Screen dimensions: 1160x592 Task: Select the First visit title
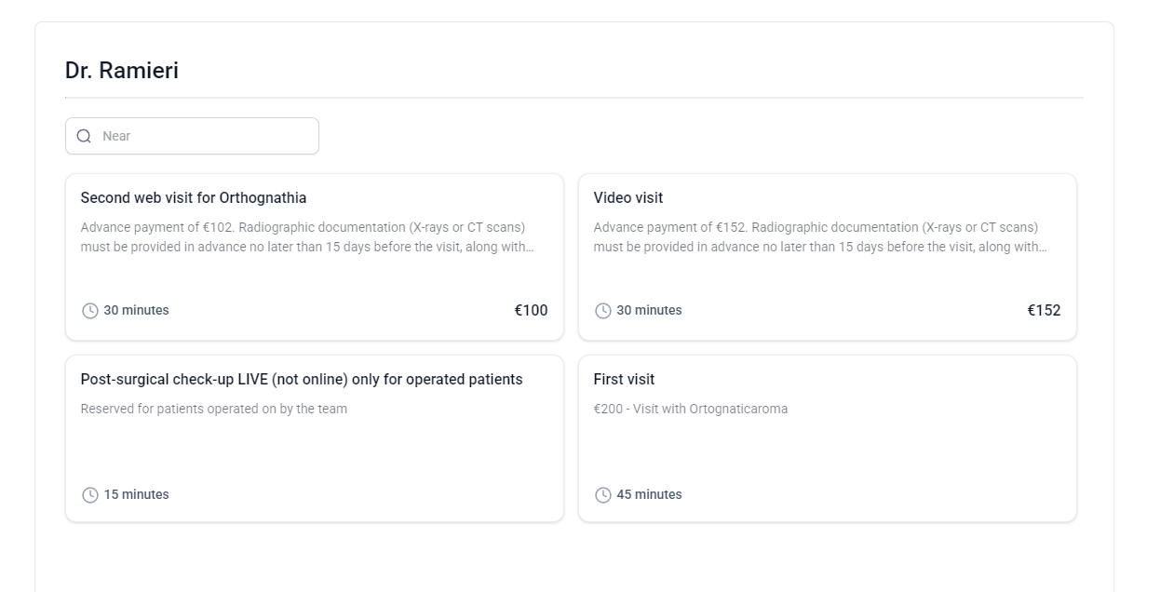tap(624, 380)
